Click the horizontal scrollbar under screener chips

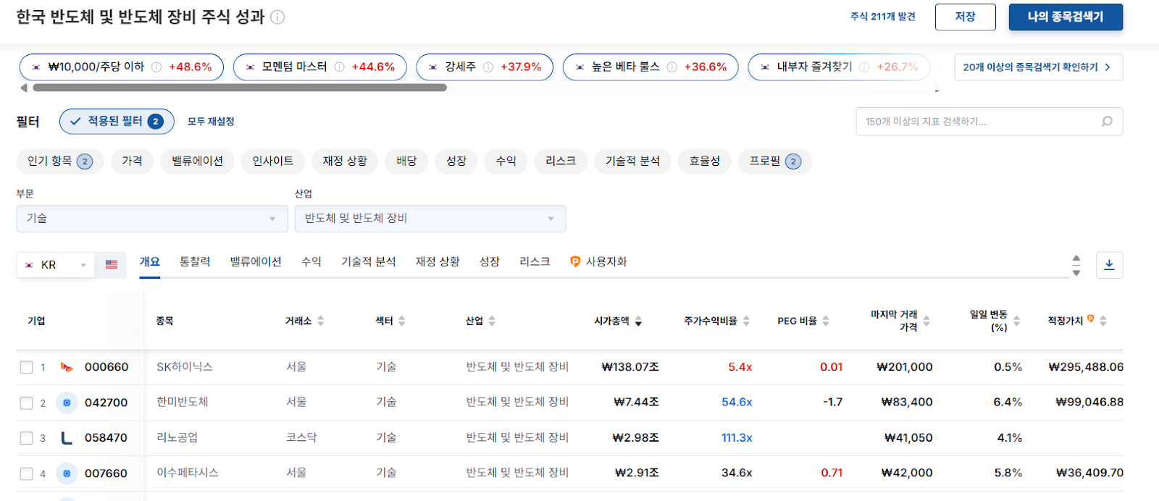[240, 88]
